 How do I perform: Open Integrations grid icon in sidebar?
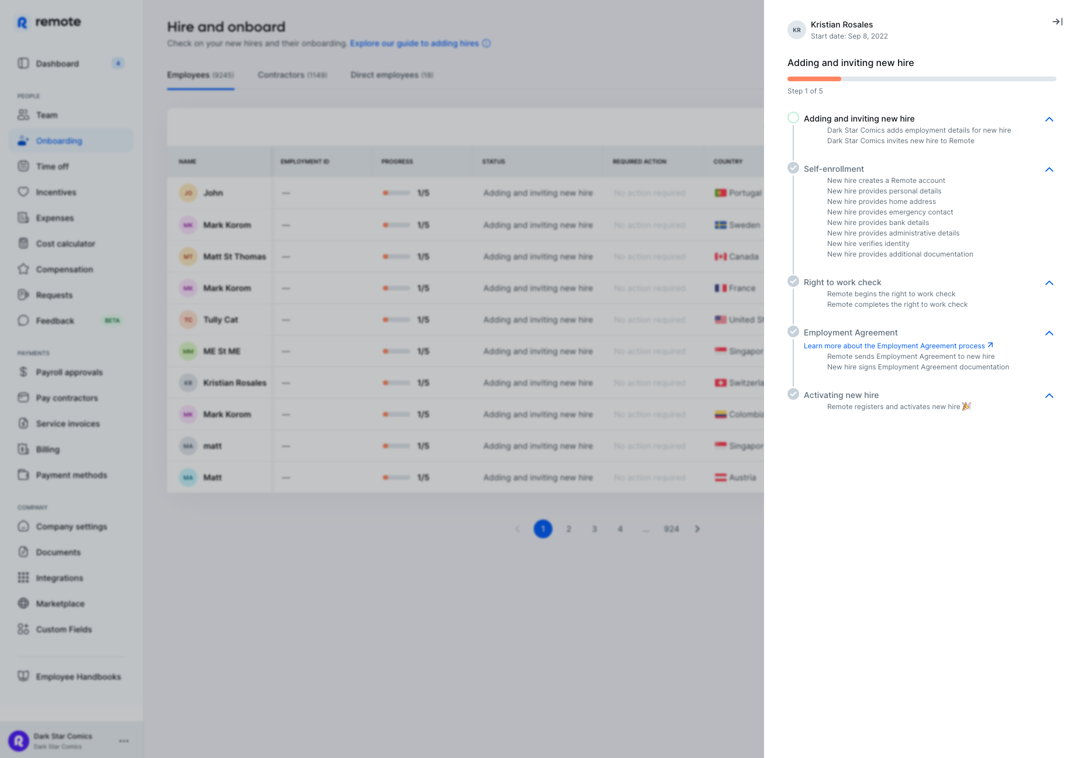point(23,577)
